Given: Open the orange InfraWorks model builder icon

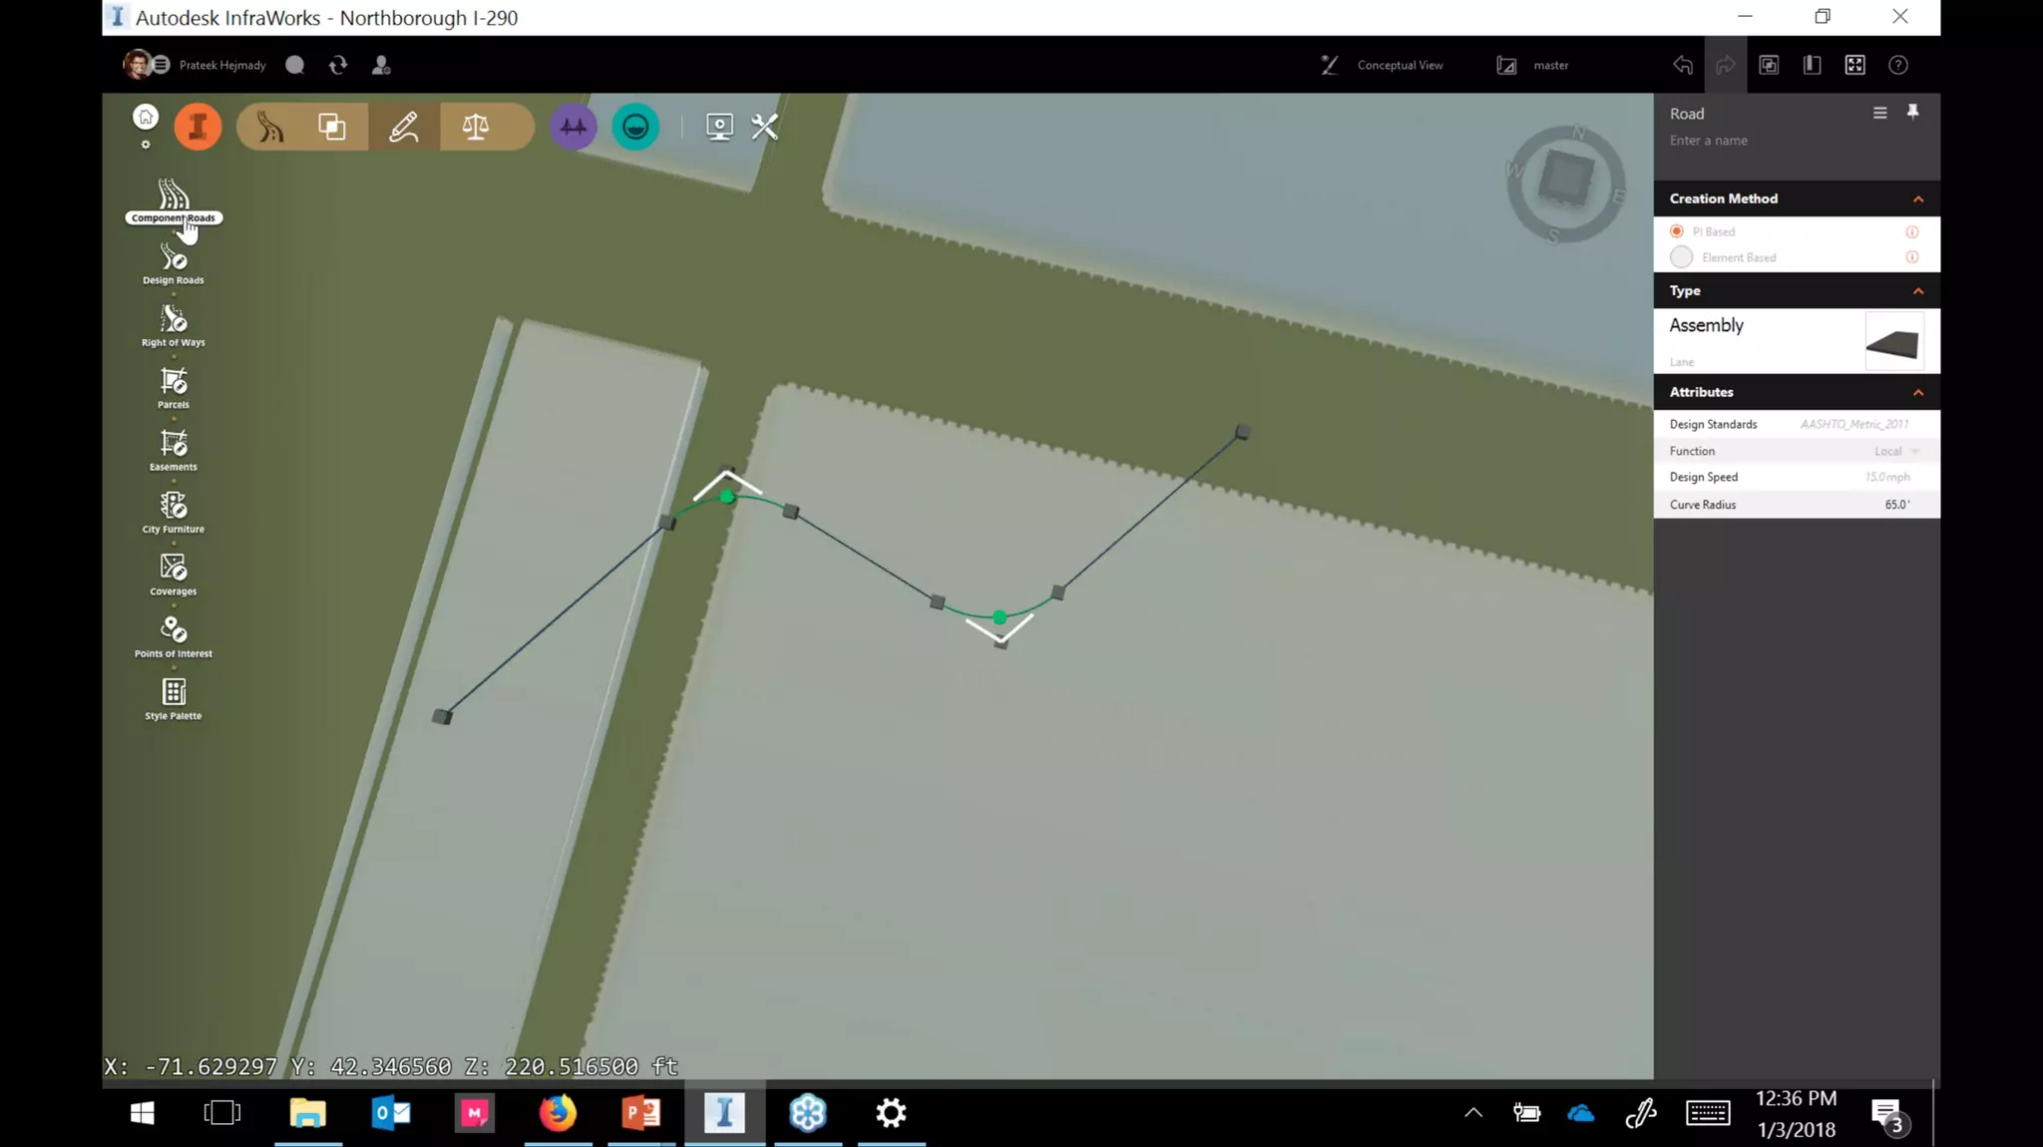Looking at the screenshot, I should tap(198, 127).
